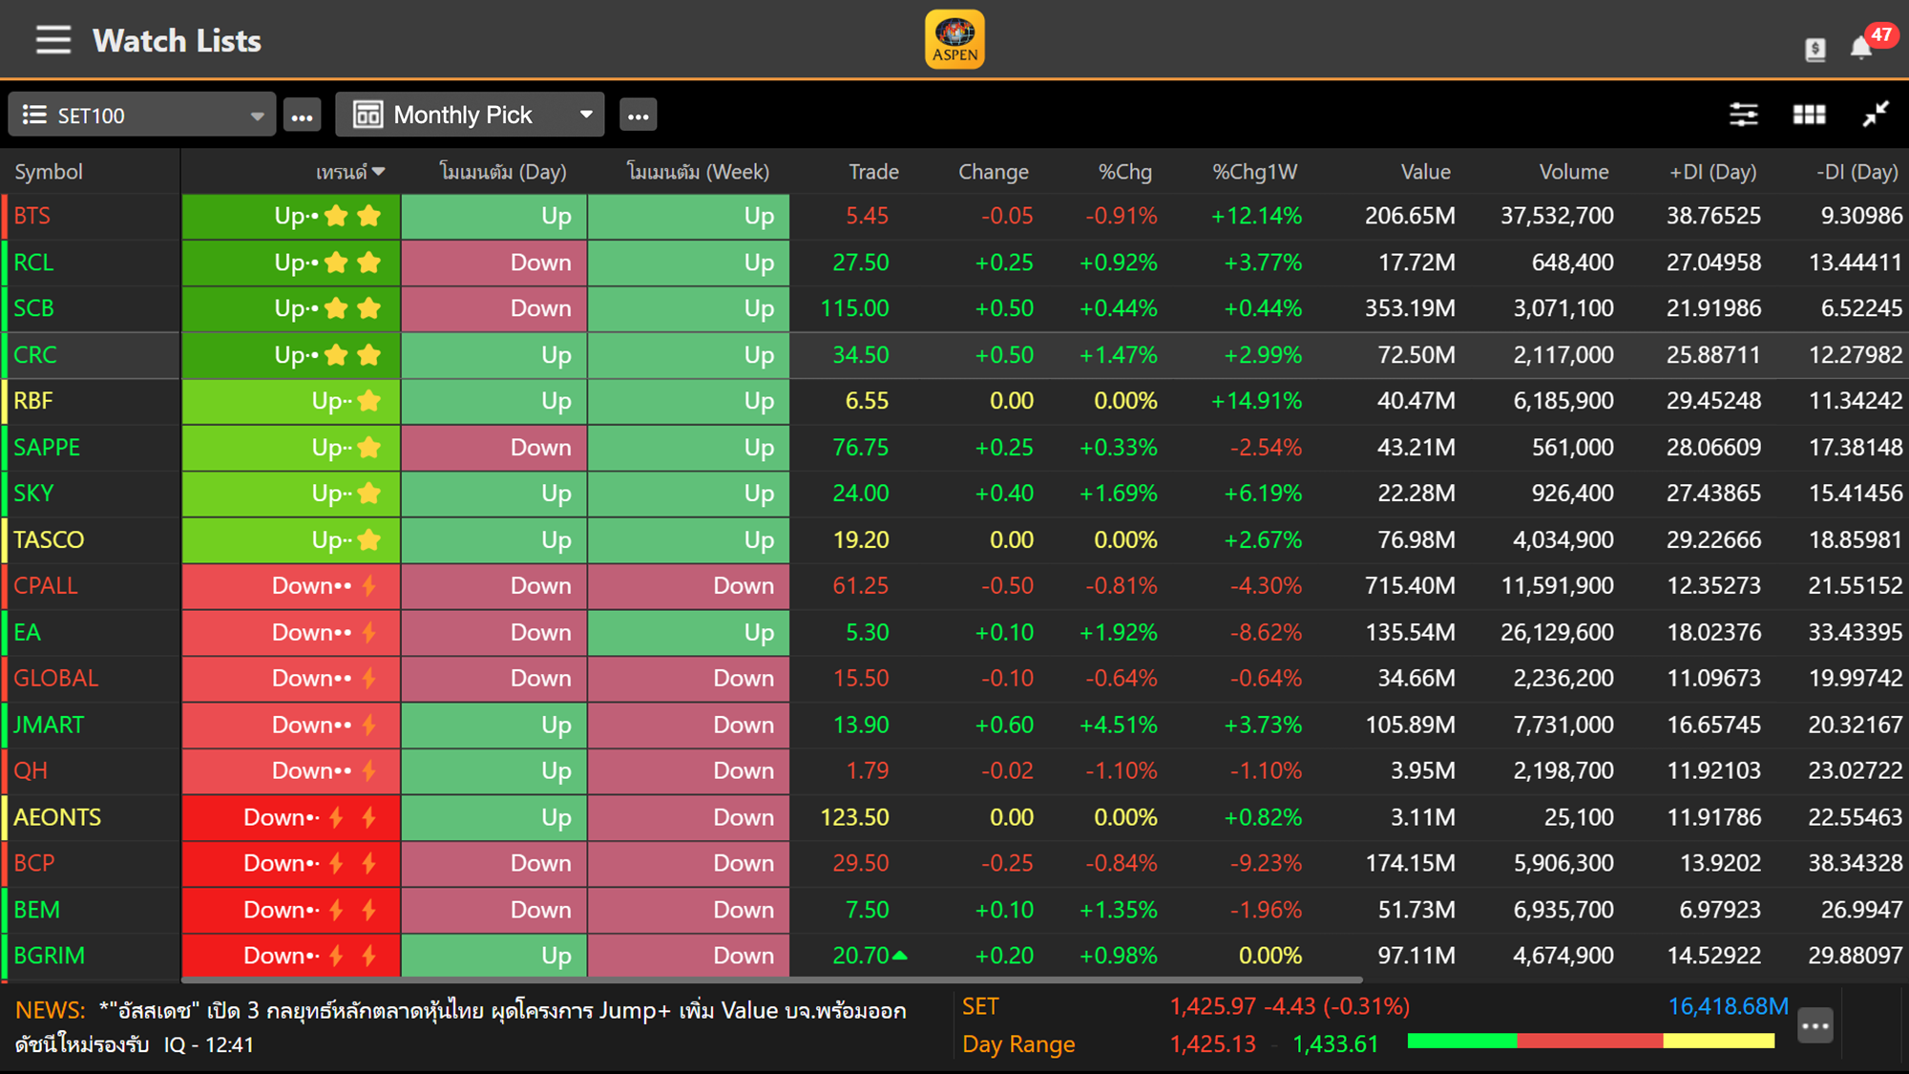
Task: Click the Down trend cell for BCP
Action: (291, 863)
